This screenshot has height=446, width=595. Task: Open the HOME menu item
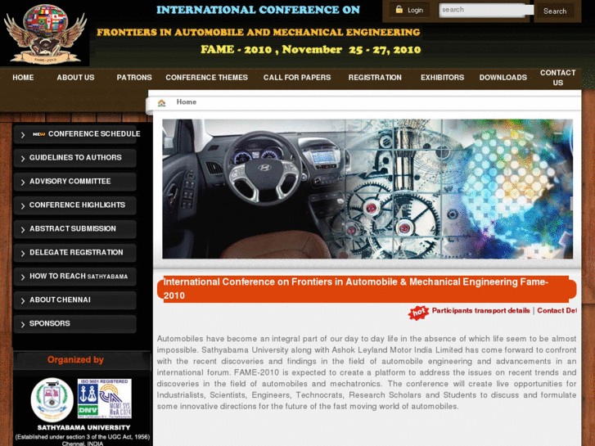23,78
